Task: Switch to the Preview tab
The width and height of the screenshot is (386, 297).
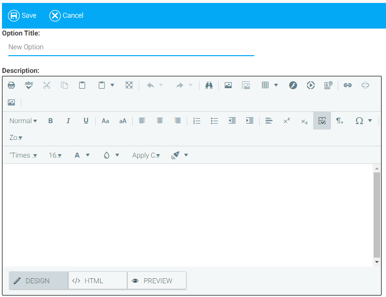Action: point(156,281)
